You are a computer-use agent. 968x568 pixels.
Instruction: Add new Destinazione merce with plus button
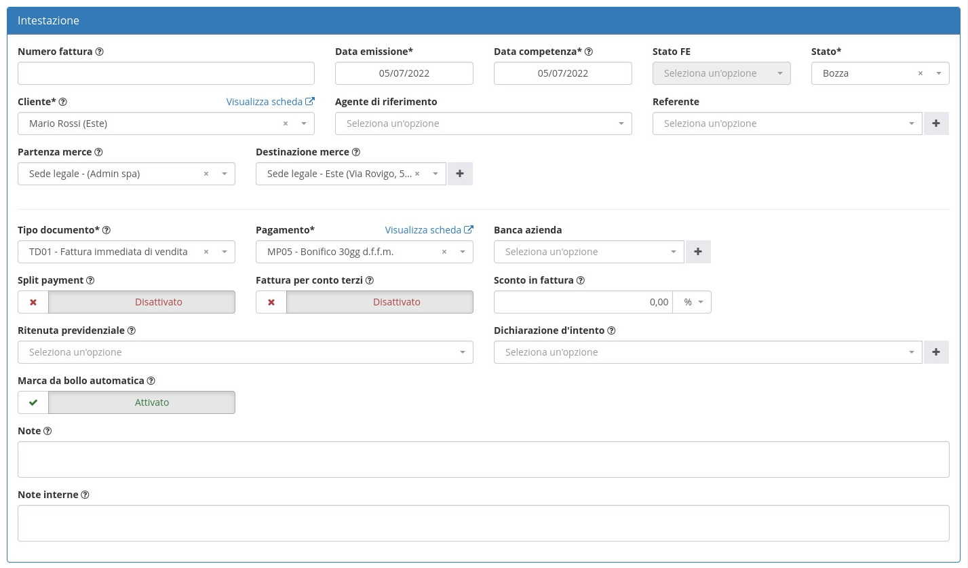[460, 174]
